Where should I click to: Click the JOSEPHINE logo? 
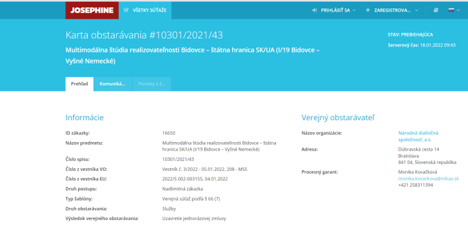point(92,10)
